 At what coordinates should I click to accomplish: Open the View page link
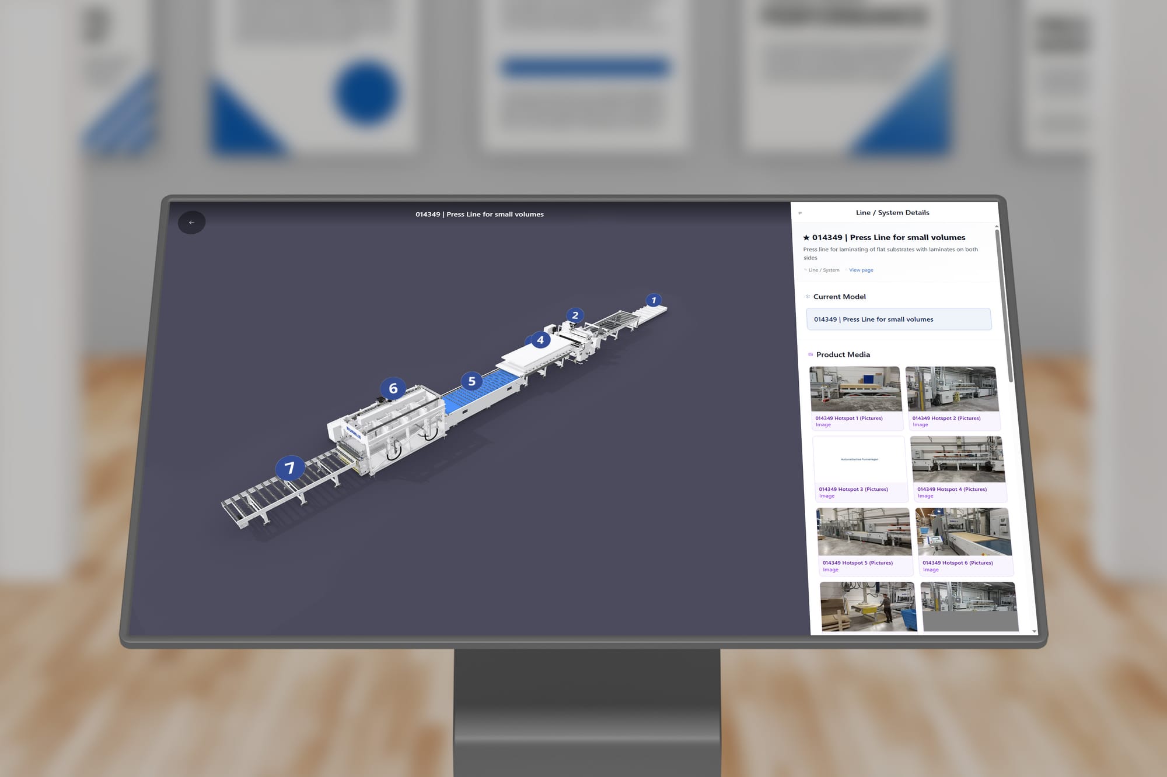[861, 270]
